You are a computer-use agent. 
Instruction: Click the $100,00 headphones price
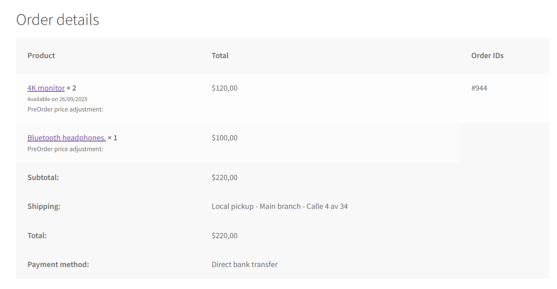point(224,138)
